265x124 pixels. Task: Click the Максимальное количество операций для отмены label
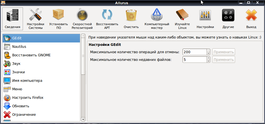point(135,52)
